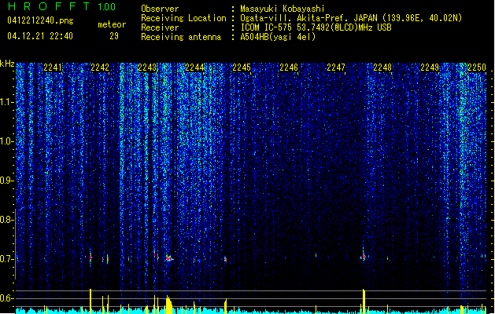
Task: Click the 2250 time marker
Action: 477,68
